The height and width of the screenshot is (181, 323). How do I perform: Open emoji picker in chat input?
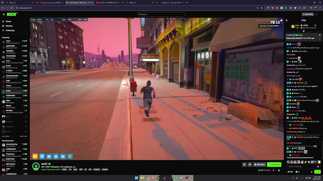(x=318, y=166)
